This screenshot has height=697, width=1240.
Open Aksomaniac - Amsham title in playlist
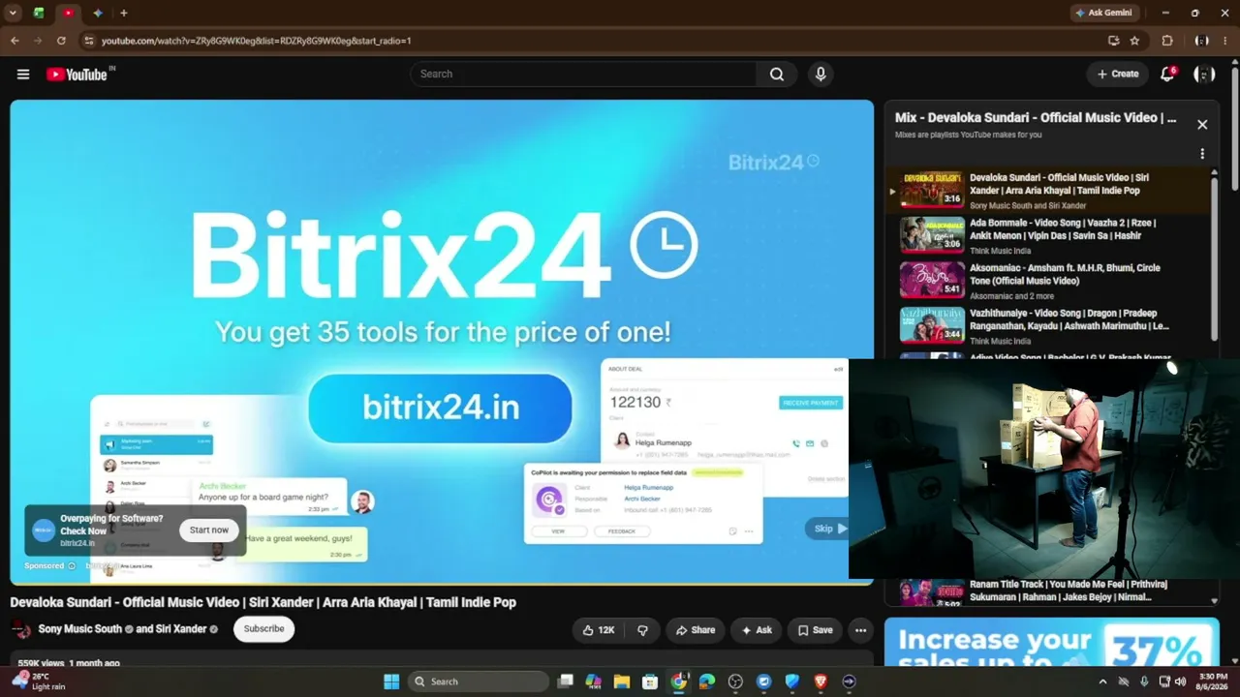[x=1065, y=274]
